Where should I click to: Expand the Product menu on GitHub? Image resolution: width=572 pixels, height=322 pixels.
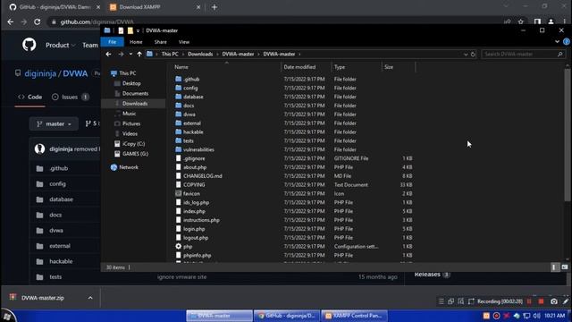point(60,45)
